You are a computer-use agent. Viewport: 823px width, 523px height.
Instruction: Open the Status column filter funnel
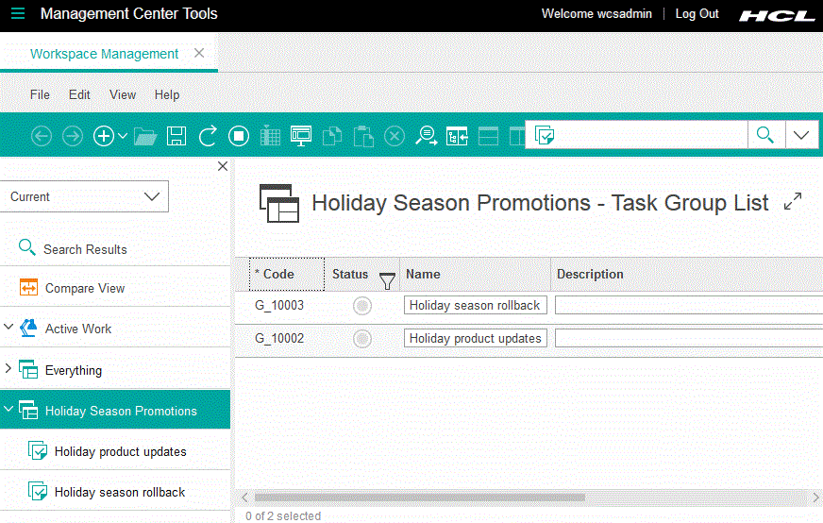pyautogui.click(x=387, y=281)
